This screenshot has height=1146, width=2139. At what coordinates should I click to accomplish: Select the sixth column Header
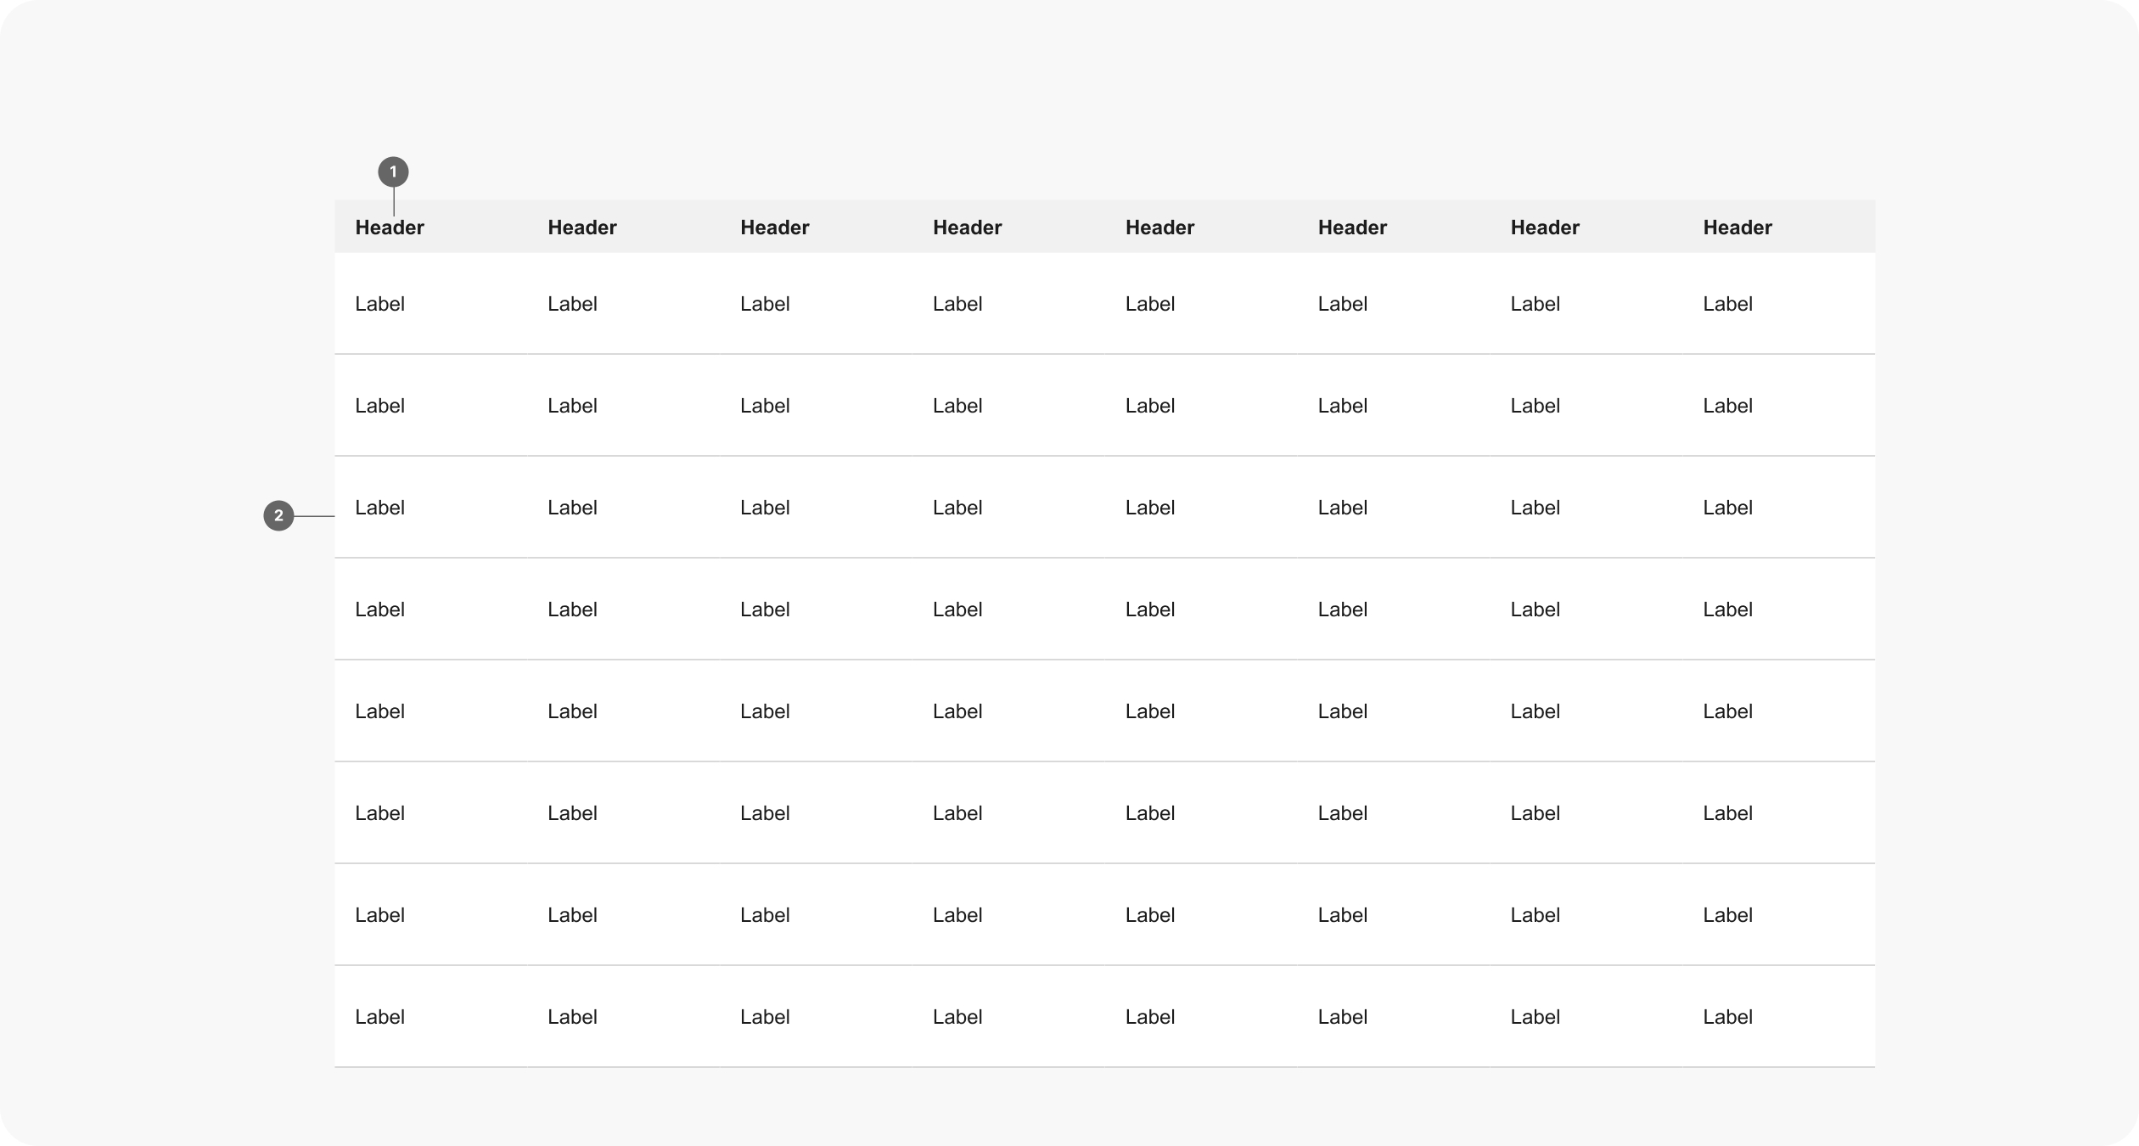point(1352,228)
